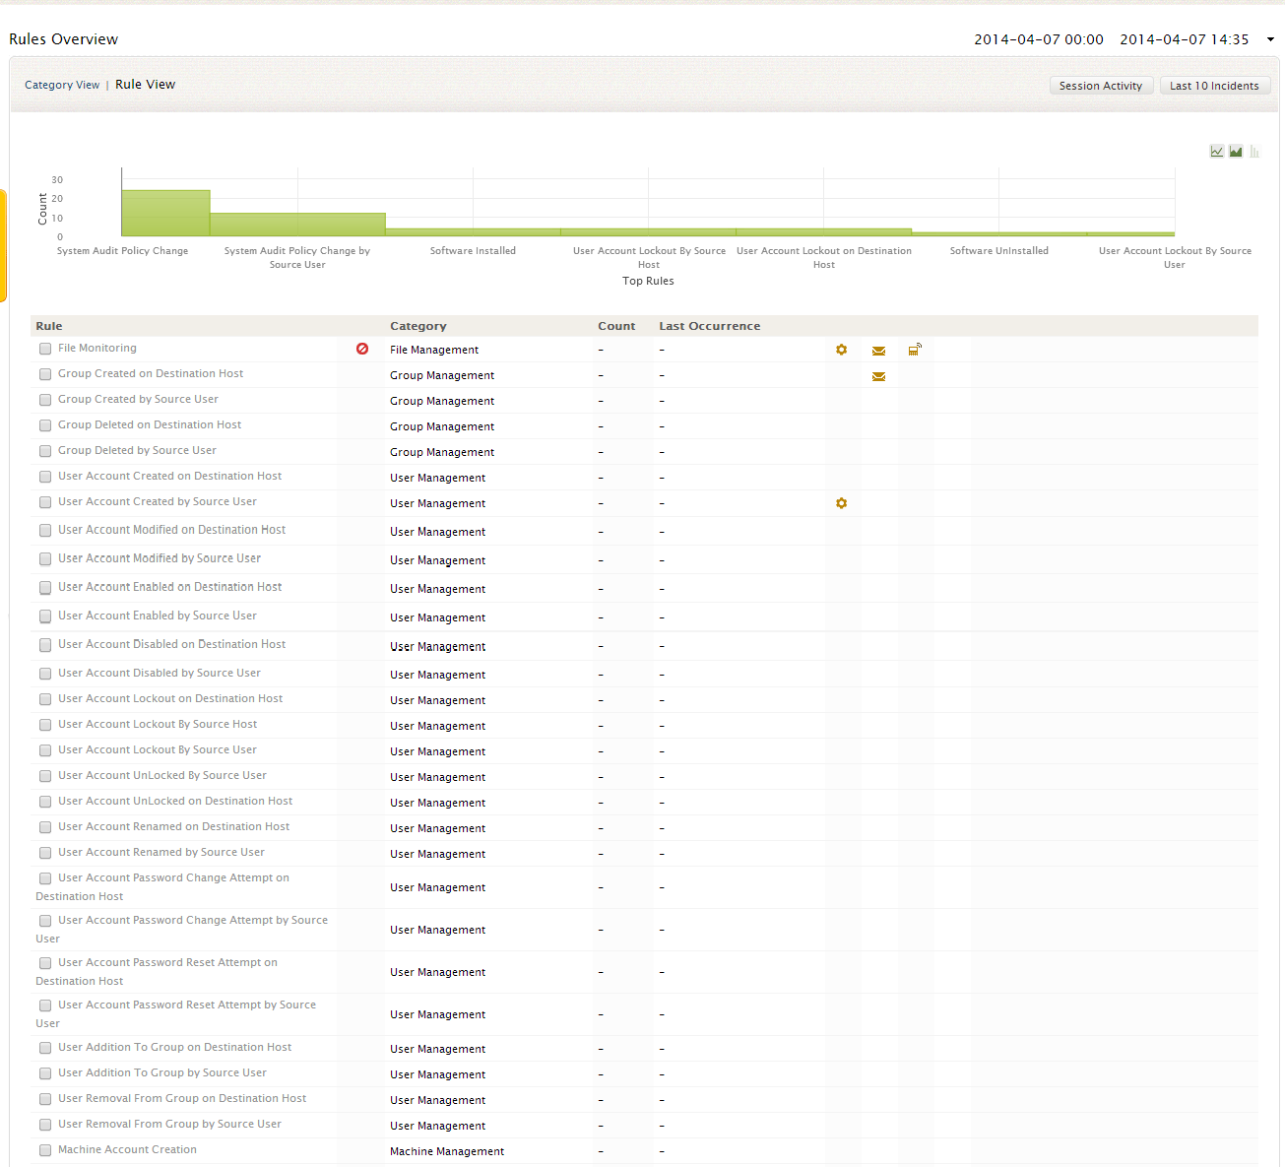The width and height of the screenshot is (1285, 1167).
Task: Sort by Last Occurrence column header
Action: tap(710, 326)
